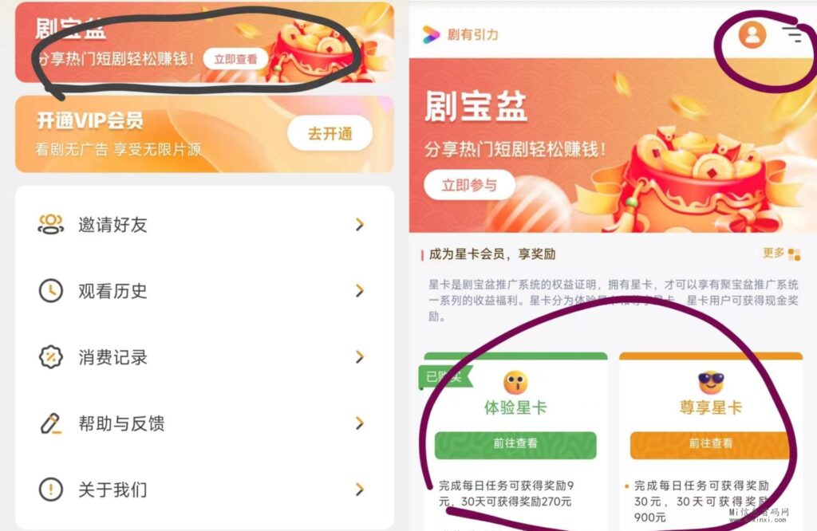This screenshot has height=531, width=817.
Task: Expand the 邀请好友 chevron arrow
Action: (360, 224)
